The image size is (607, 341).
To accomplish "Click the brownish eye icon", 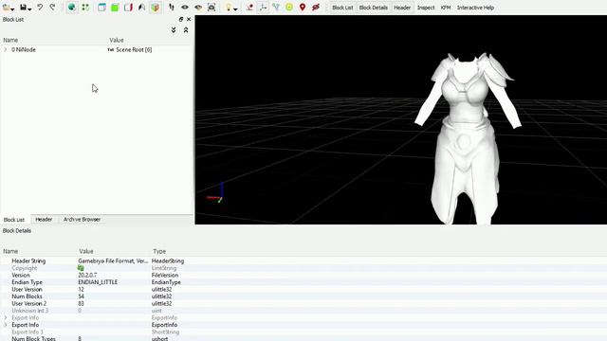I will pyautogui.click(x=198, y=8).
